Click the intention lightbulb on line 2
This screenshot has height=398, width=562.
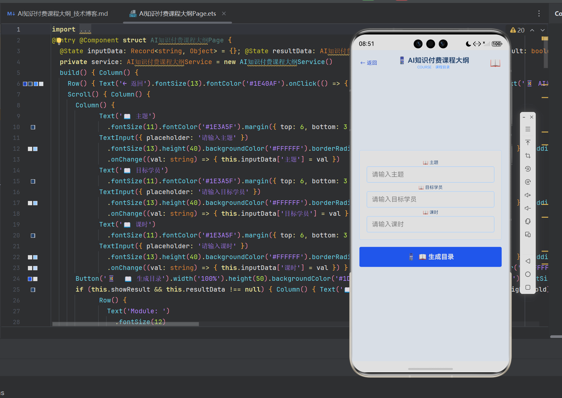(59, 41)
